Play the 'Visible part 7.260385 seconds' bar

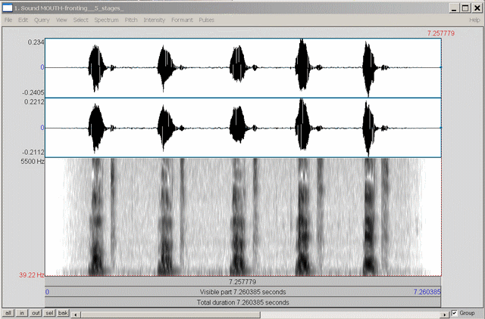point(244,291)
